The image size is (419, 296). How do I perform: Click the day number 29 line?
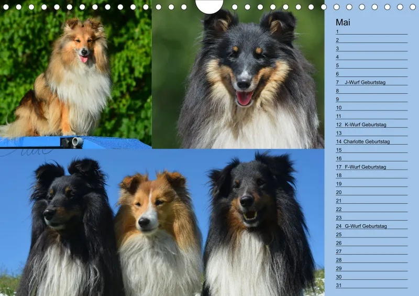(x=371, y=268)
